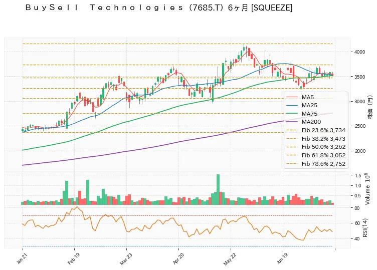
Task: Click the MA75 legend entry
Action: (301, 114)
